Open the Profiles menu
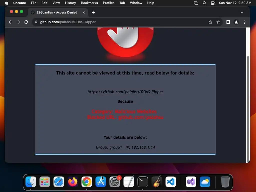The width and height of the screenshot is (256, 192). (108, 3)
